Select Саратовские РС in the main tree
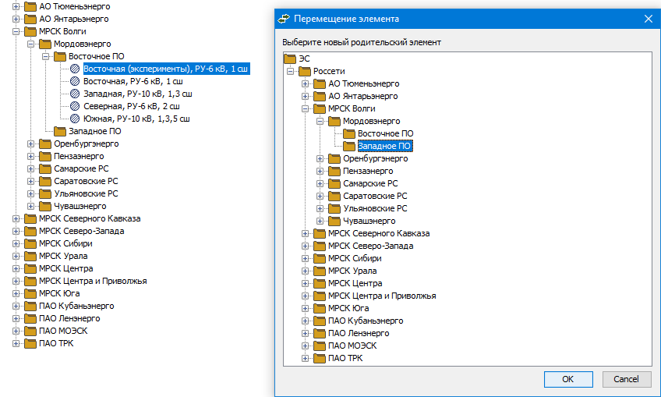This screenshot has height=397, width=661. [x=86, y=181]
